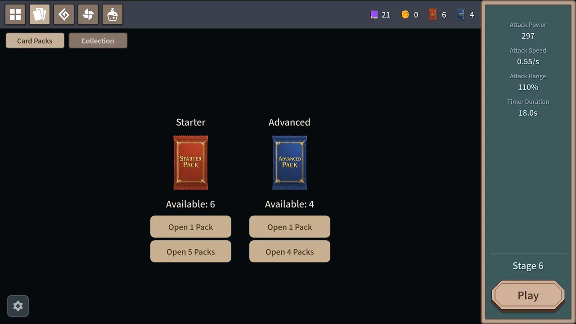
Task: Start Stage 6 with the Play button
Action: (x=528, y=296)
